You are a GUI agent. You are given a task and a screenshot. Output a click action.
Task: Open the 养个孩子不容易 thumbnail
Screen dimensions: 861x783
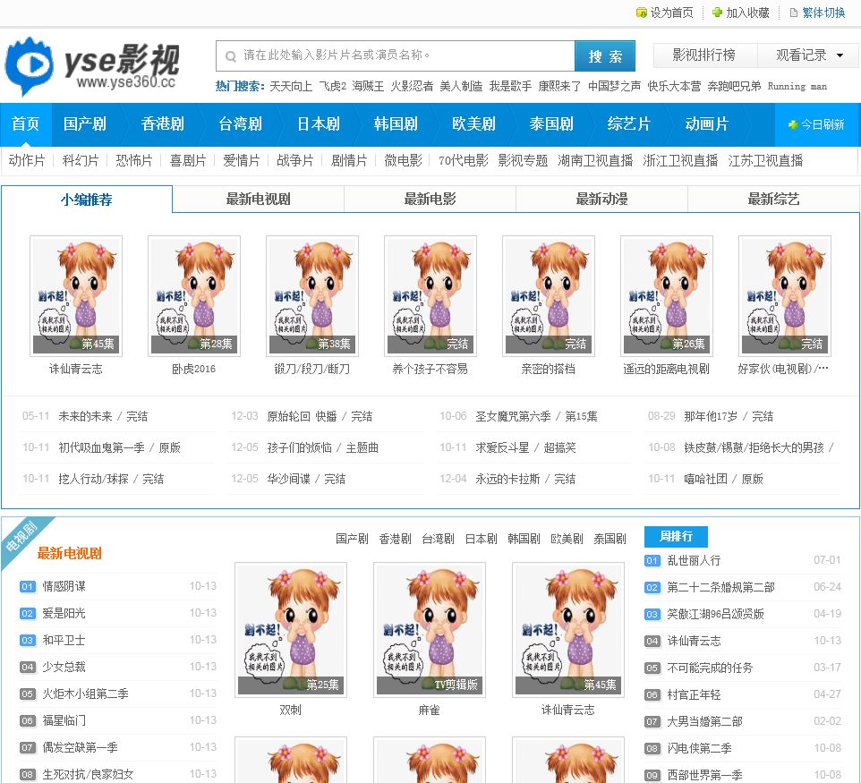pyautogui.click(x=430, y=296)
